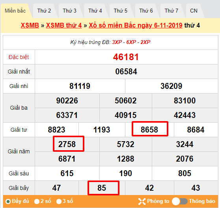The width and height of the screenshot is (220, 208).
Task: Open the Thứ 6 tab
Action: pos(146,11)
